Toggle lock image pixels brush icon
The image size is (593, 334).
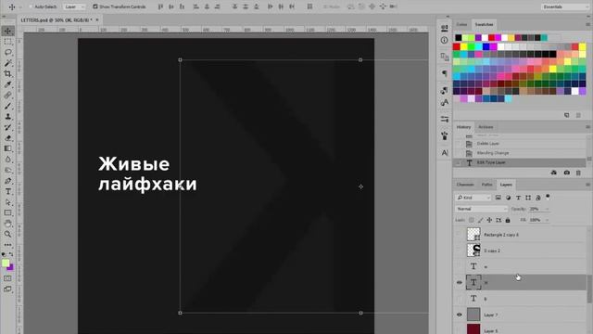pyautogui.click(x=480, y=220)
